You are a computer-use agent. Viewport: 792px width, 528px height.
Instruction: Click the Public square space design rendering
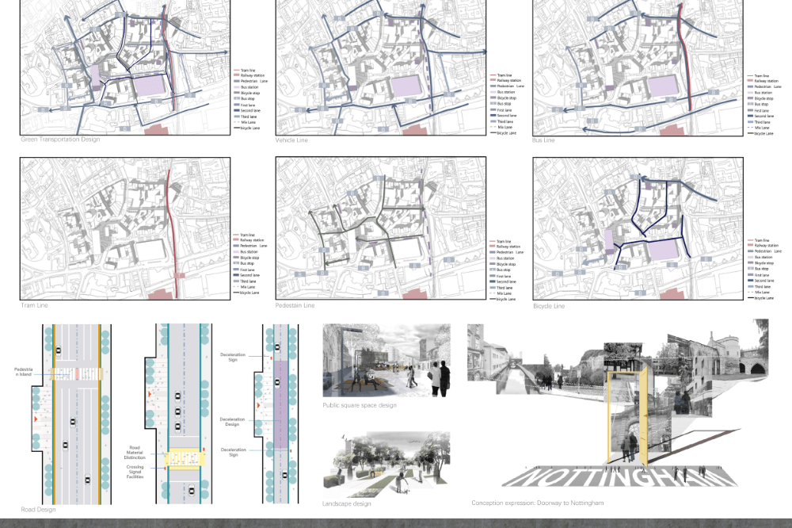(x=386, y=360)
